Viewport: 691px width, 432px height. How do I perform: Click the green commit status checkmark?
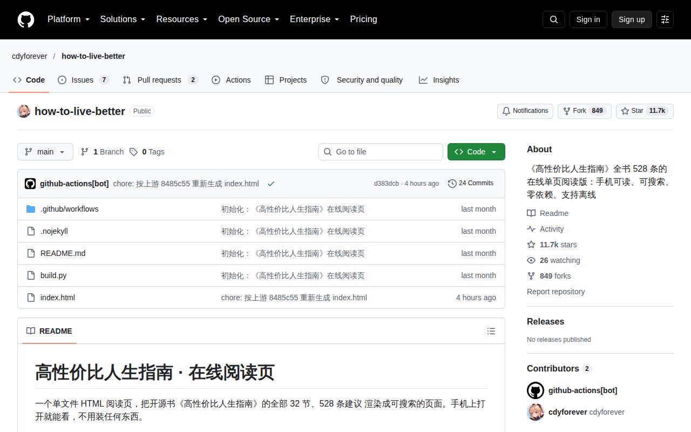[271, 184]
